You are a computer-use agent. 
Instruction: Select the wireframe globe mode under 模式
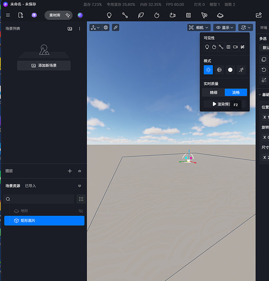click(x=219, y=70)
